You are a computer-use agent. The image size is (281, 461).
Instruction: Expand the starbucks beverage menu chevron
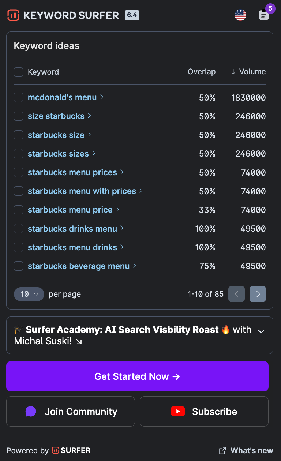tap(135, 266)
